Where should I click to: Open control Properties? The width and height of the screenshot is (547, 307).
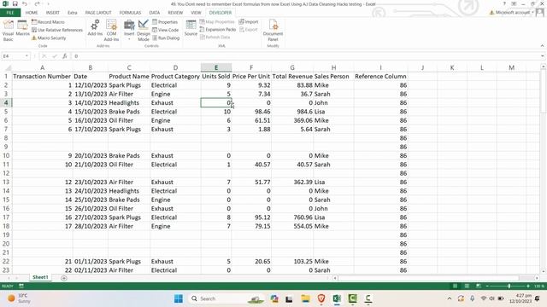click(165, 22)
